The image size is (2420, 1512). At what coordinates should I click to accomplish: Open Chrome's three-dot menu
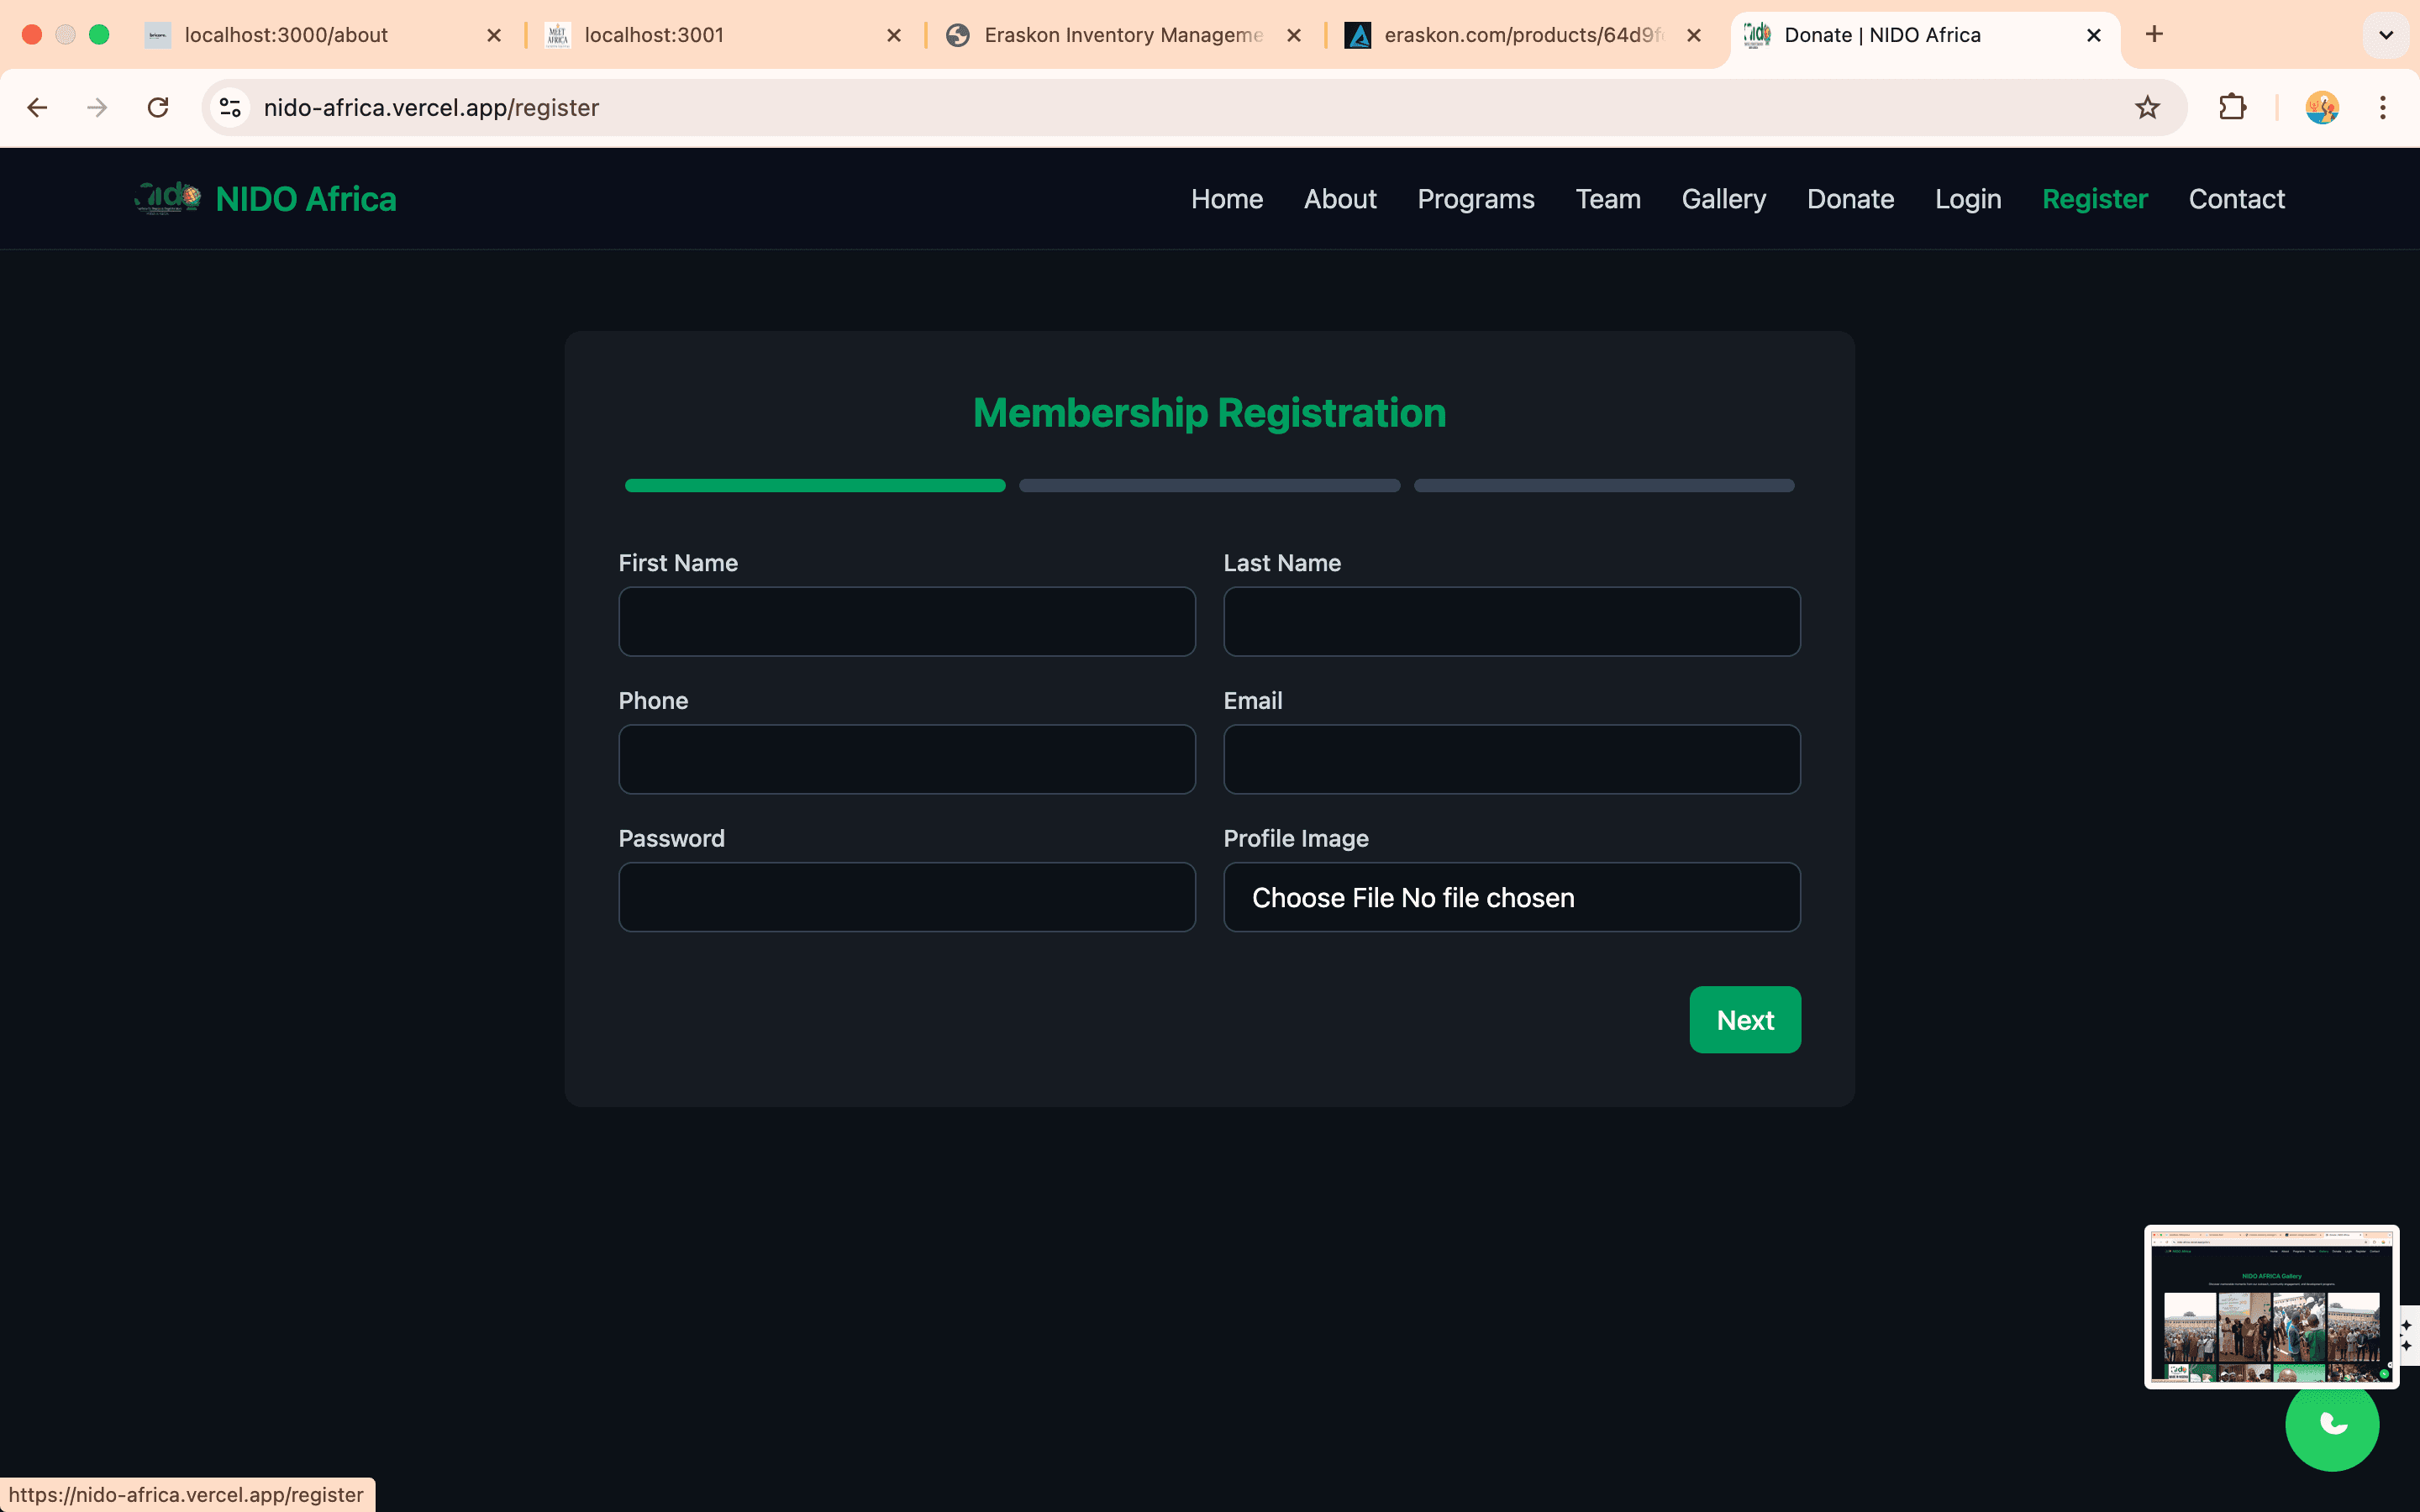[x=2382, y=107]
